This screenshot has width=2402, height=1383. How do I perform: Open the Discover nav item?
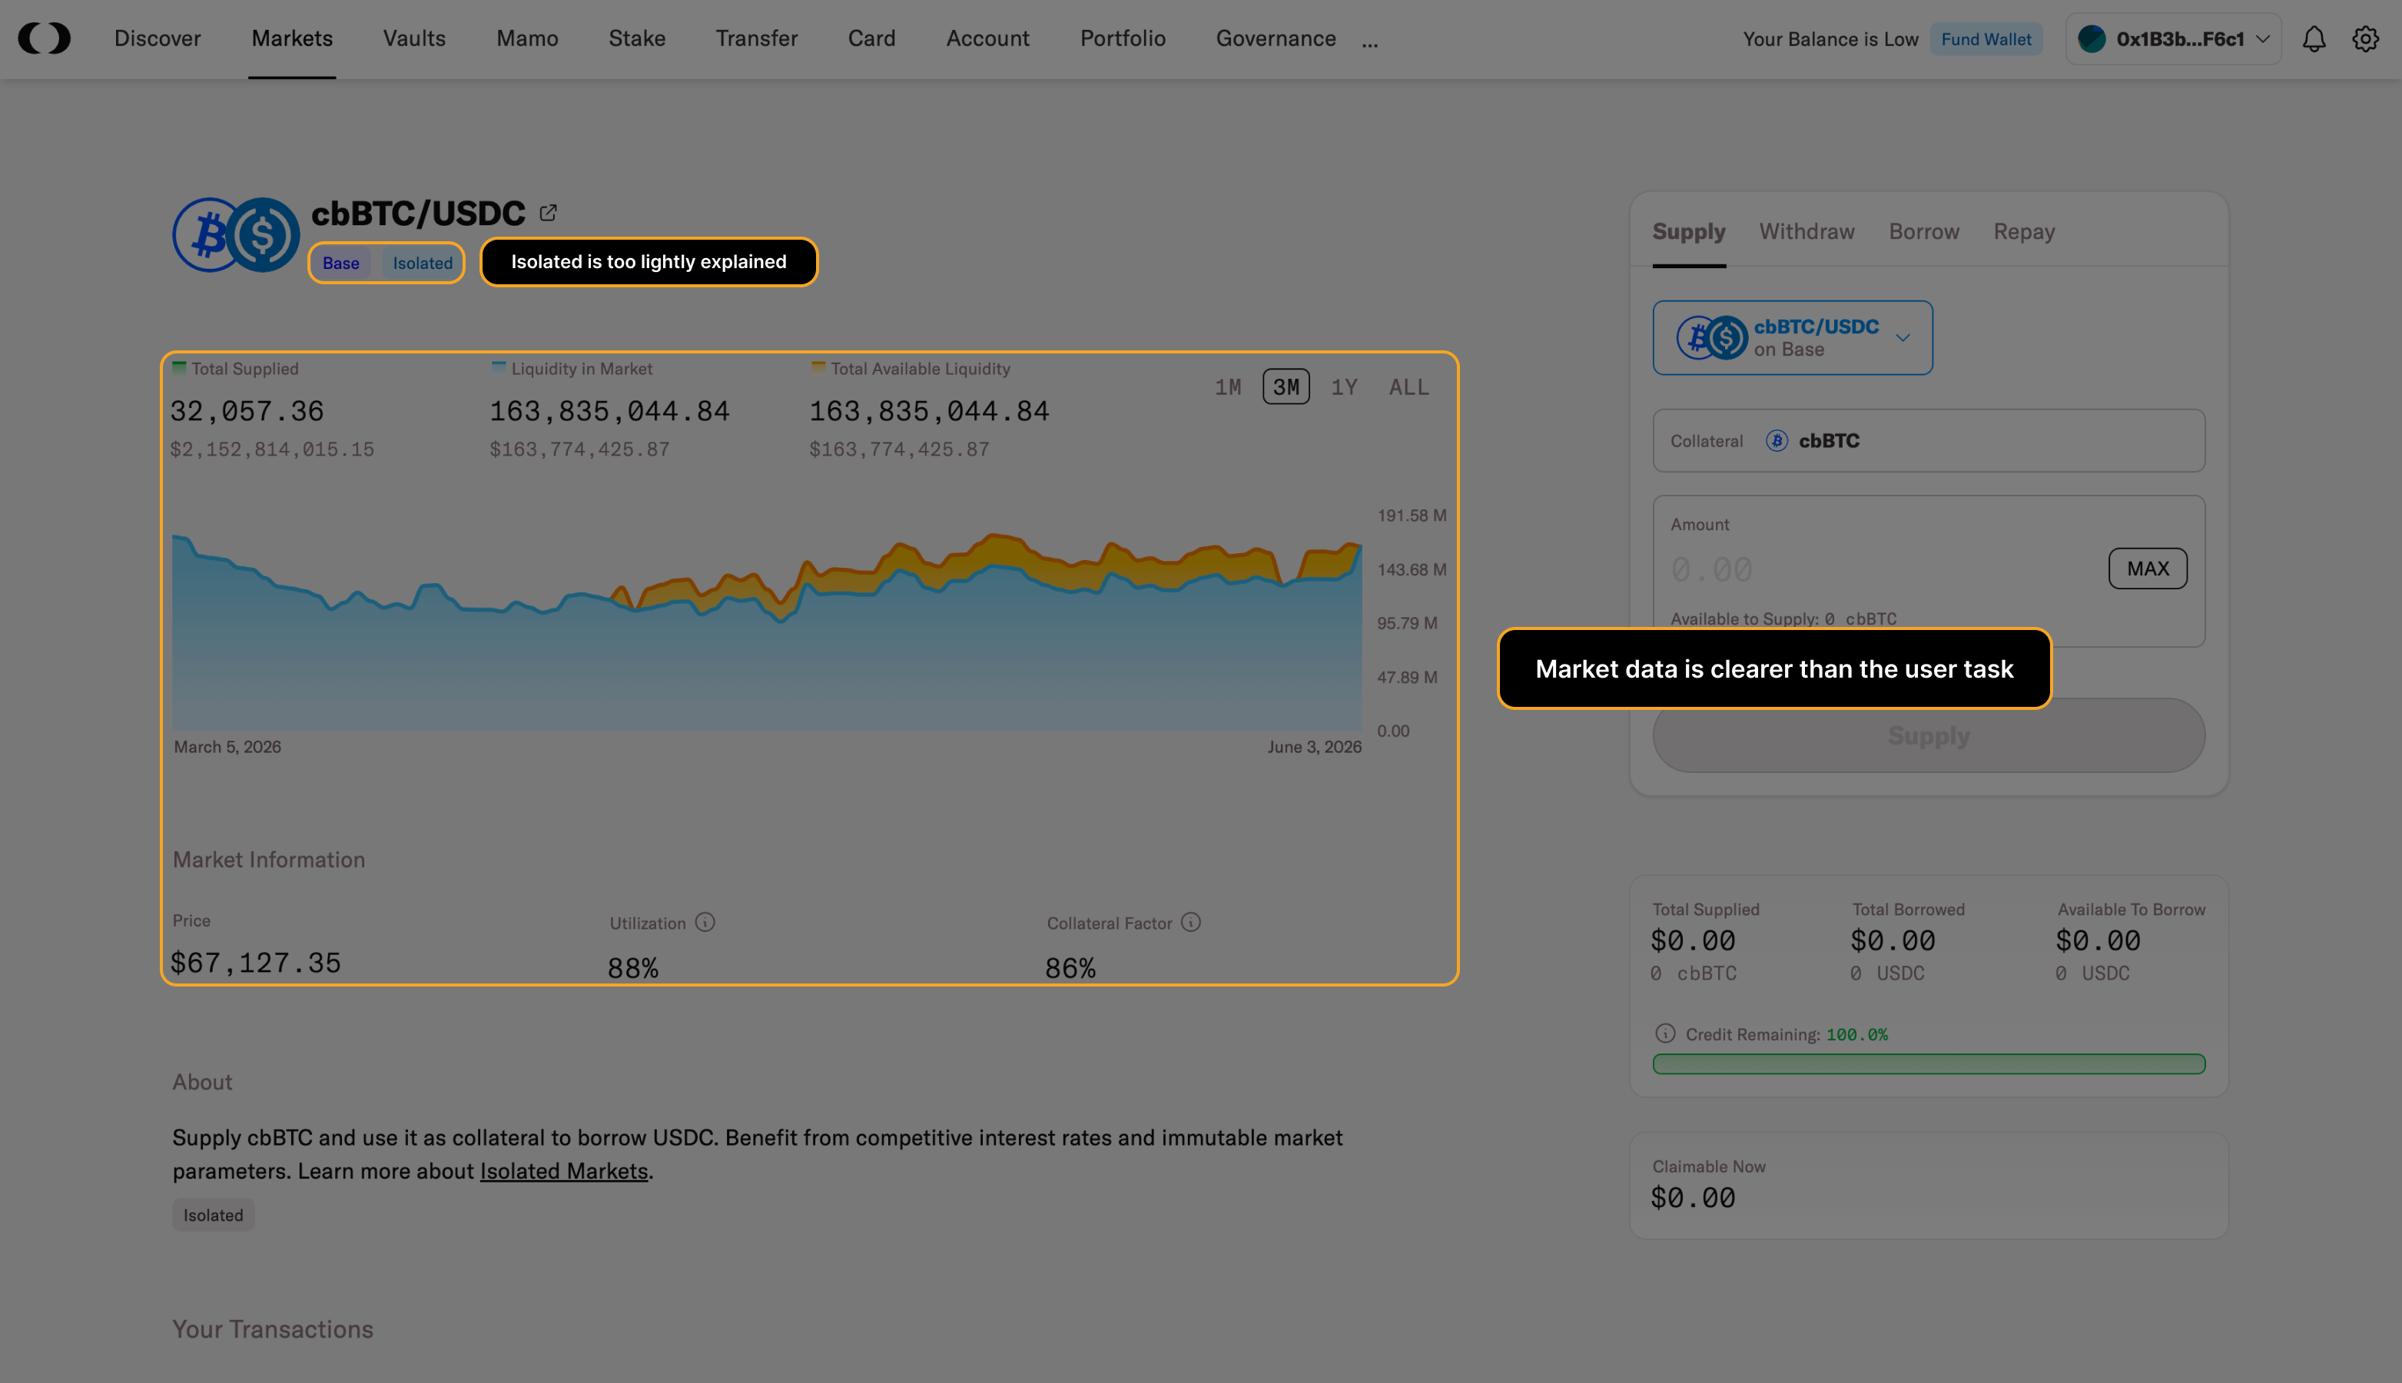click(158, 39)
